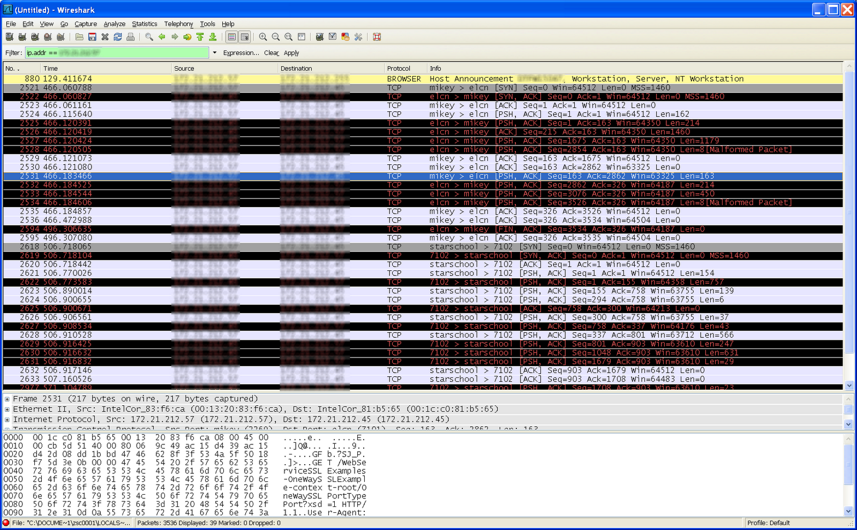This screenshot has width=857, height=530.
Task: Jump to the last packet
Action: click(x=213, y=37)
